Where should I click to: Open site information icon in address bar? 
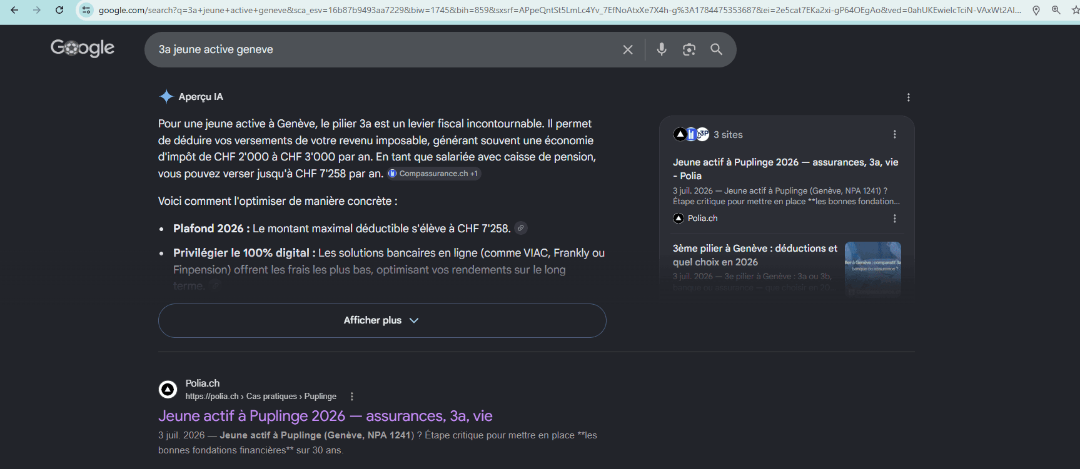pos(86,10)
